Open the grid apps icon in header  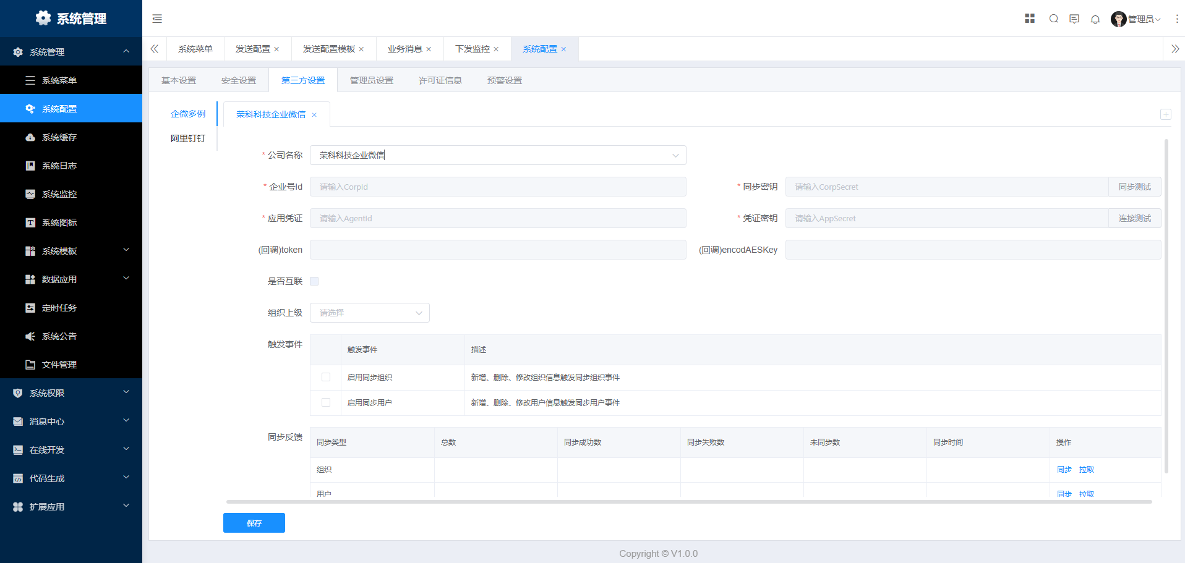[x=1030, y=19]
